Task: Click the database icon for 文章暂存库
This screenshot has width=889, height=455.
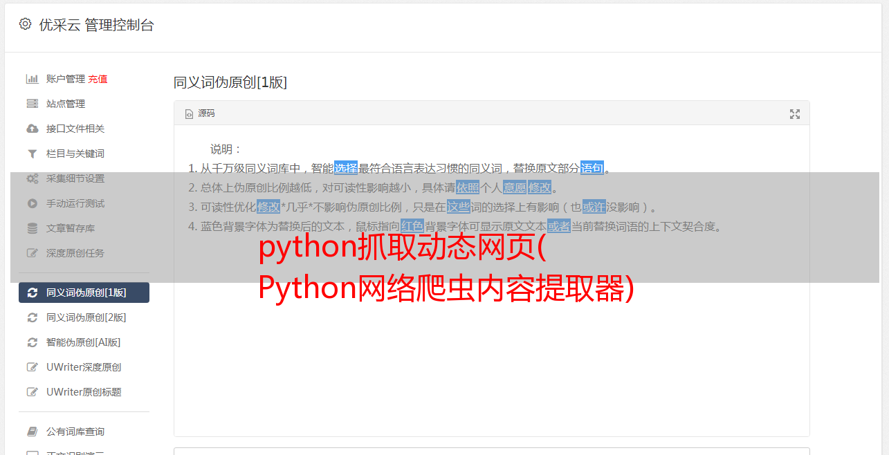Action: pyautogui.click(x=32, y=228)
